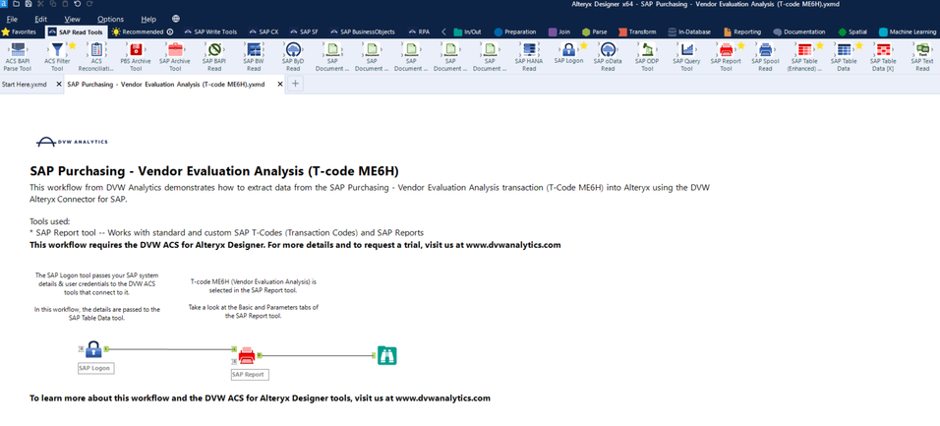Switch to the Preparation tool category
940x426 pixels.
(x=515, y=31)
